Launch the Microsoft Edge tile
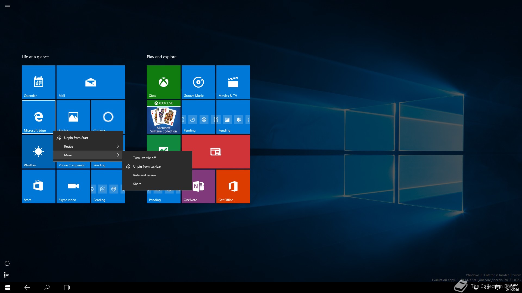The height and width of the screenshot is (293, 522). click(x=39, y=117)
